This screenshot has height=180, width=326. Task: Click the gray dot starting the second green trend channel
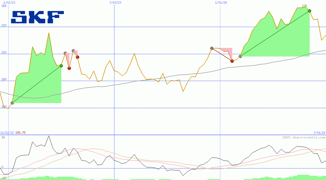pyautogui.click(x=240, y=56)
